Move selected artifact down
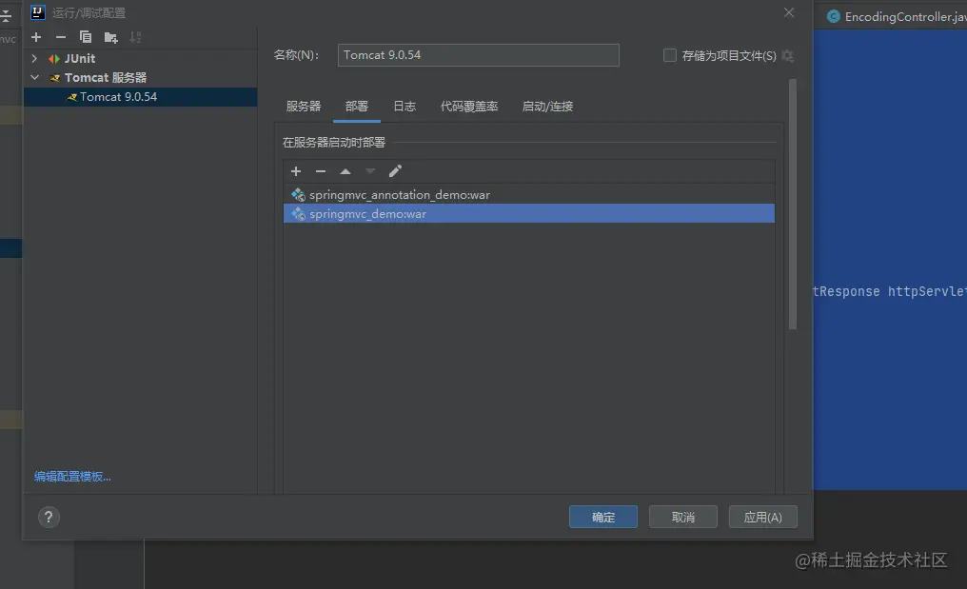967x589 pixels. (370, 171)
